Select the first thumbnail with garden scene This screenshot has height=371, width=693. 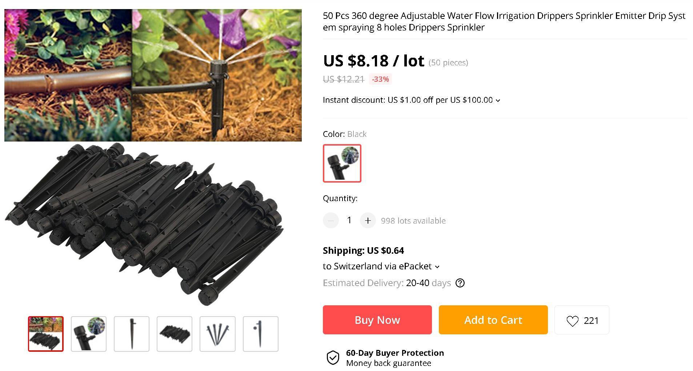point(46,334)
